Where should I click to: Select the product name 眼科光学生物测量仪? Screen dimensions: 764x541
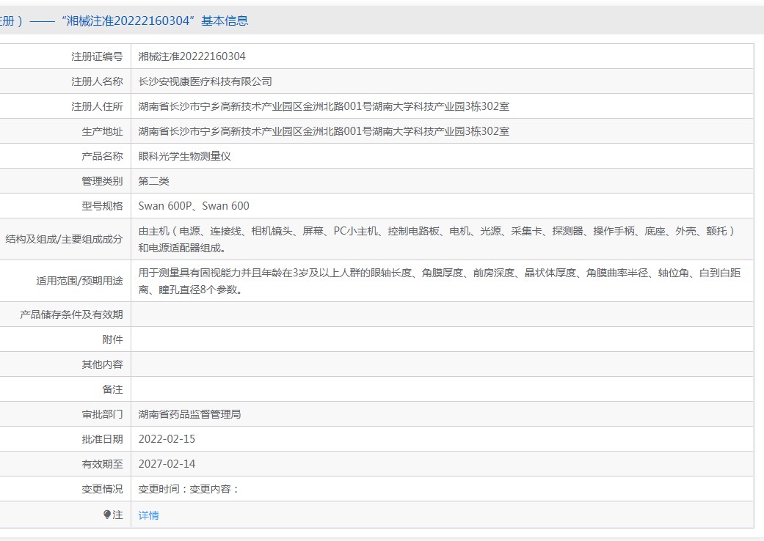(x=185, y=156)
